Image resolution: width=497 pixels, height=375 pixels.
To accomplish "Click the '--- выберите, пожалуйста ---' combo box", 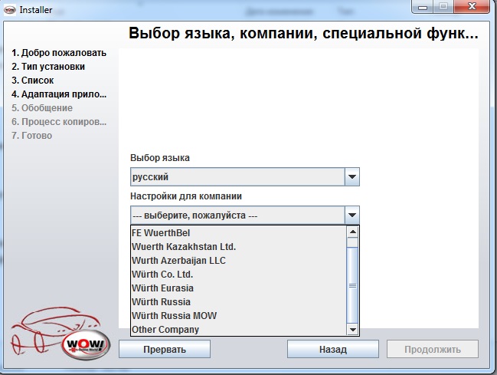I will (245, 215).
